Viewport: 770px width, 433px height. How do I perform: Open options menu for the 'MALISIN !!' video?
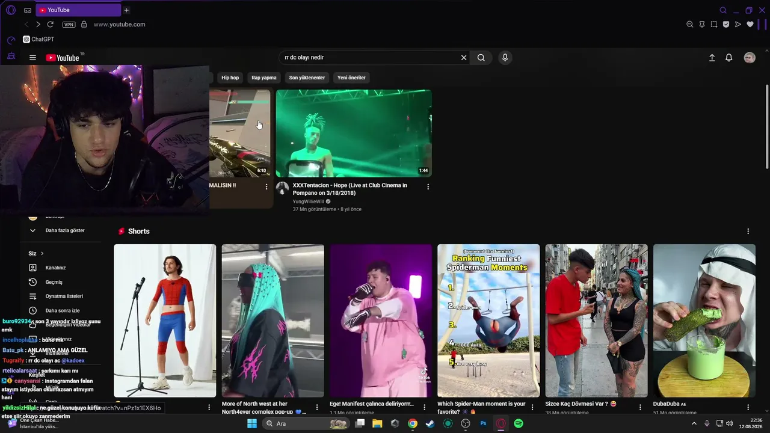click(x=266, y=187)
